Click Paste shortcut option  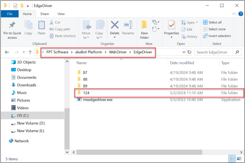(x=63, y=36)
